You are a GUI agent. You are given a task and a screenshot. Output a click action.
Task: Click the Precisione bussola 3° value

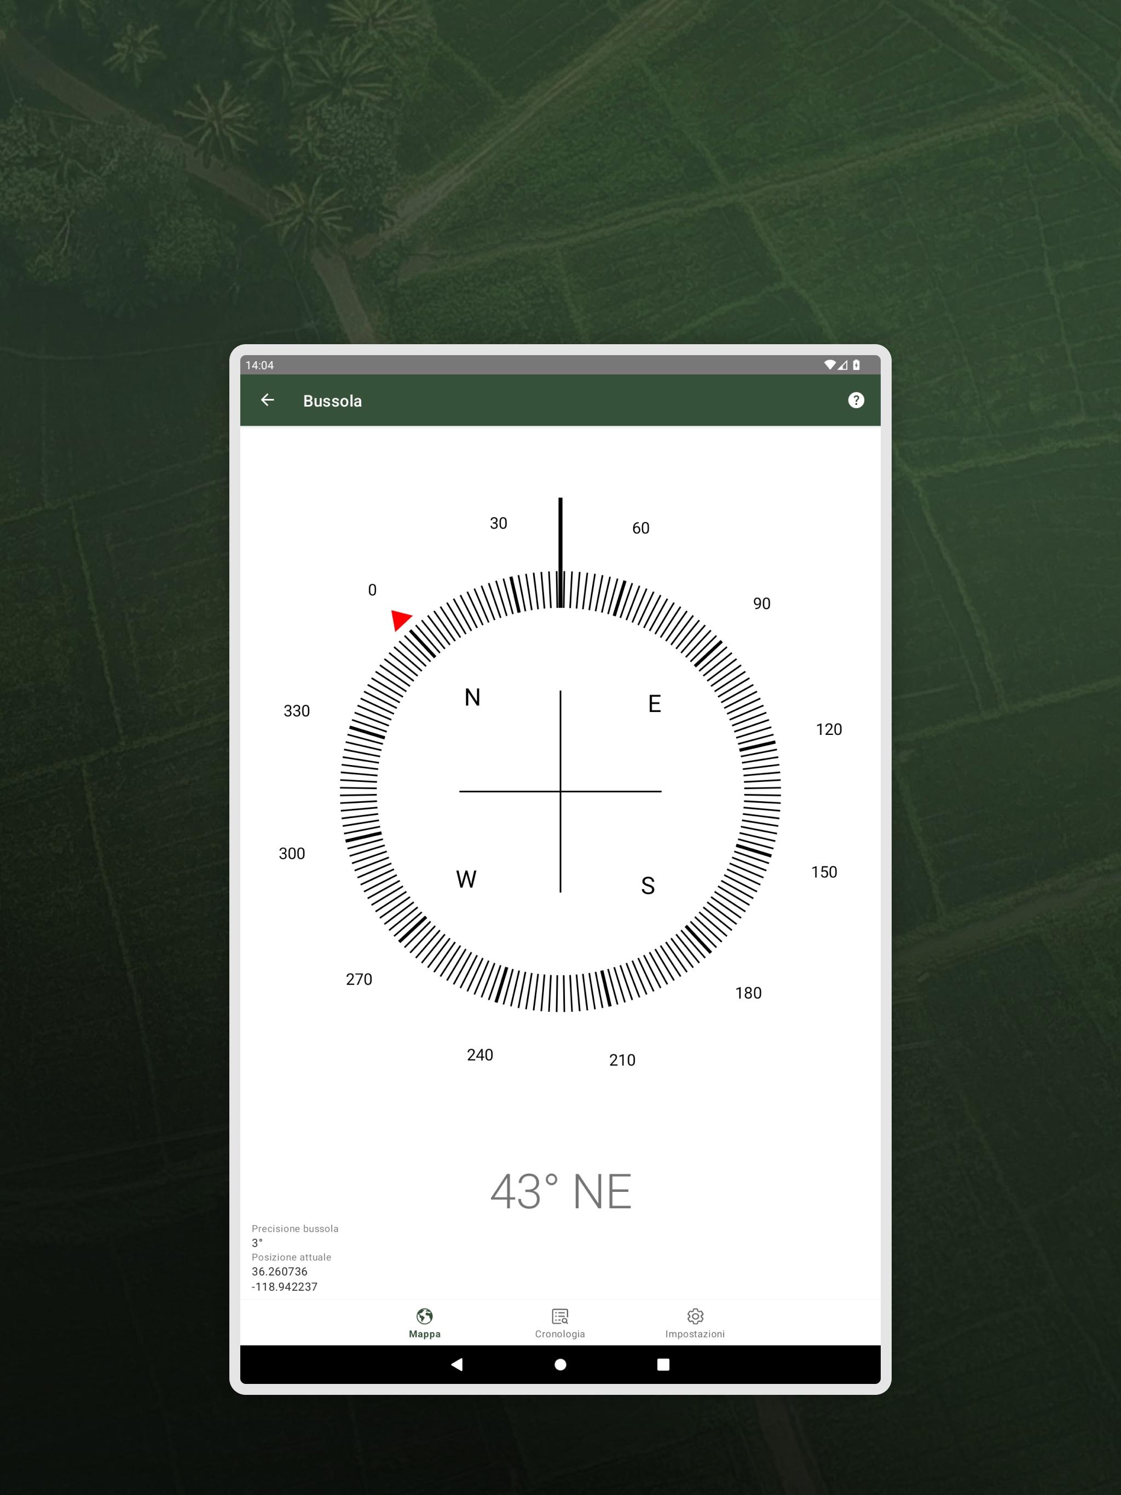pos(257,1243)
